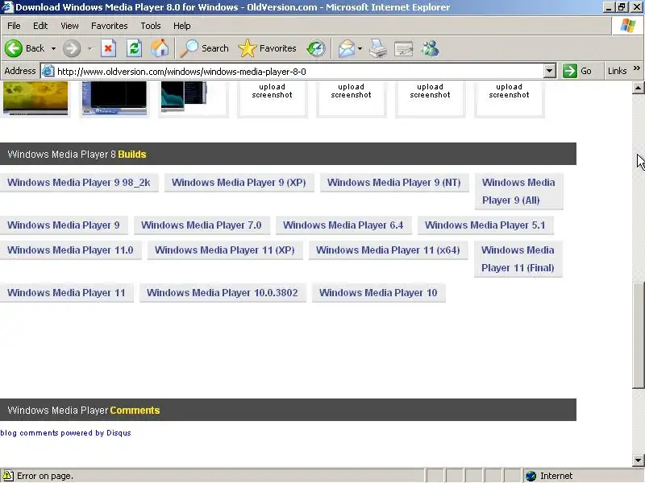Open Windows Media Player 9 (XP) link
This screenshot has height=483, width=645.
[239, 183]
